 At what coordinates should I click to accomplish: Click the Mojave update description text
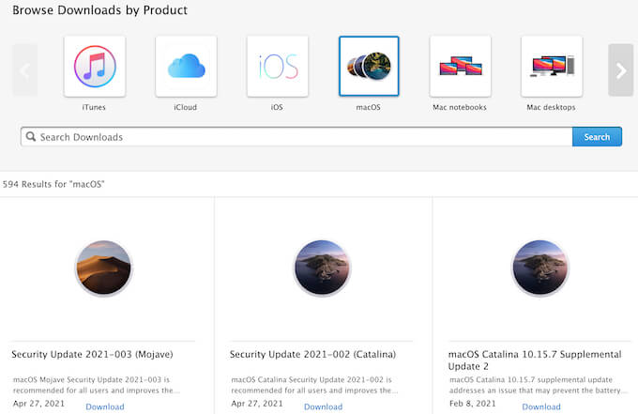pyautogui.click(x=96, y=385)
